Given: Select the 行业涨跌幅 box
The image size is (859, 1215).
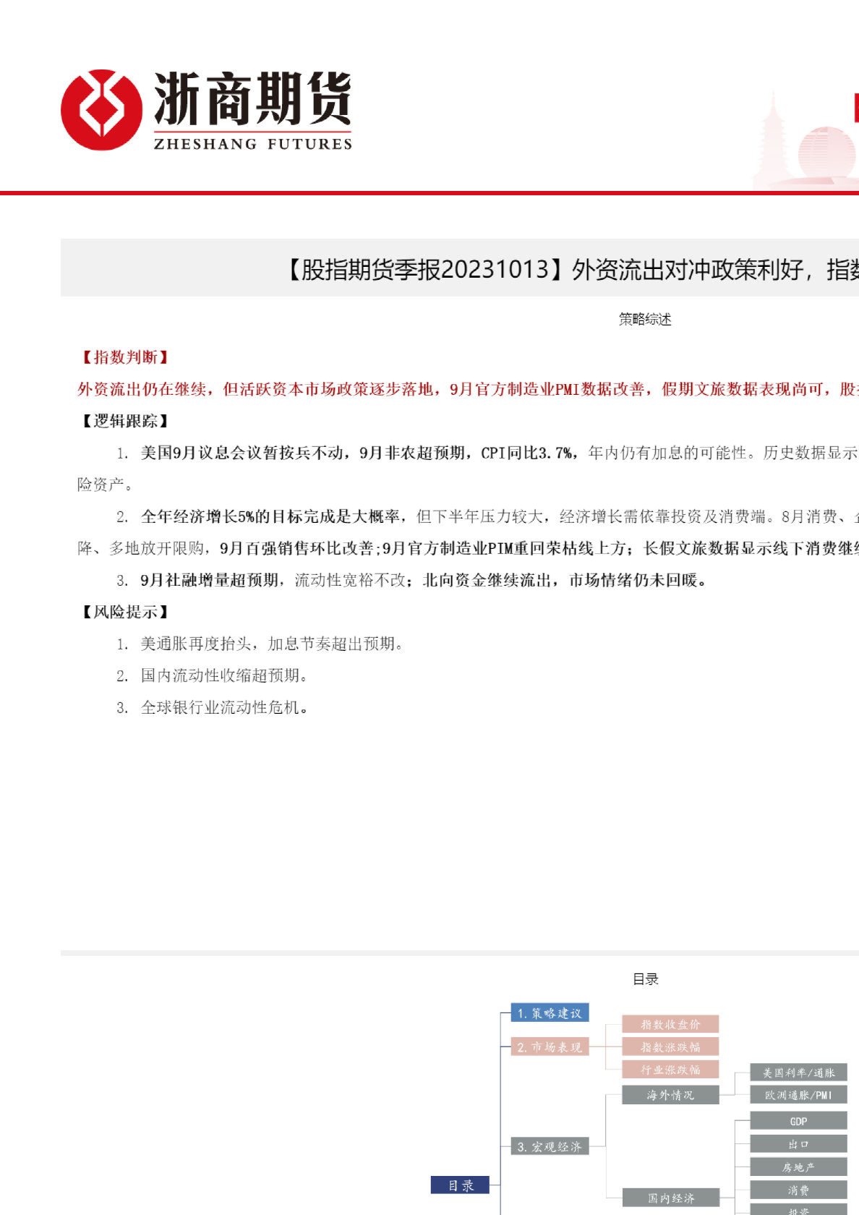Looking at the screenshot, I should click(670, 1069).
